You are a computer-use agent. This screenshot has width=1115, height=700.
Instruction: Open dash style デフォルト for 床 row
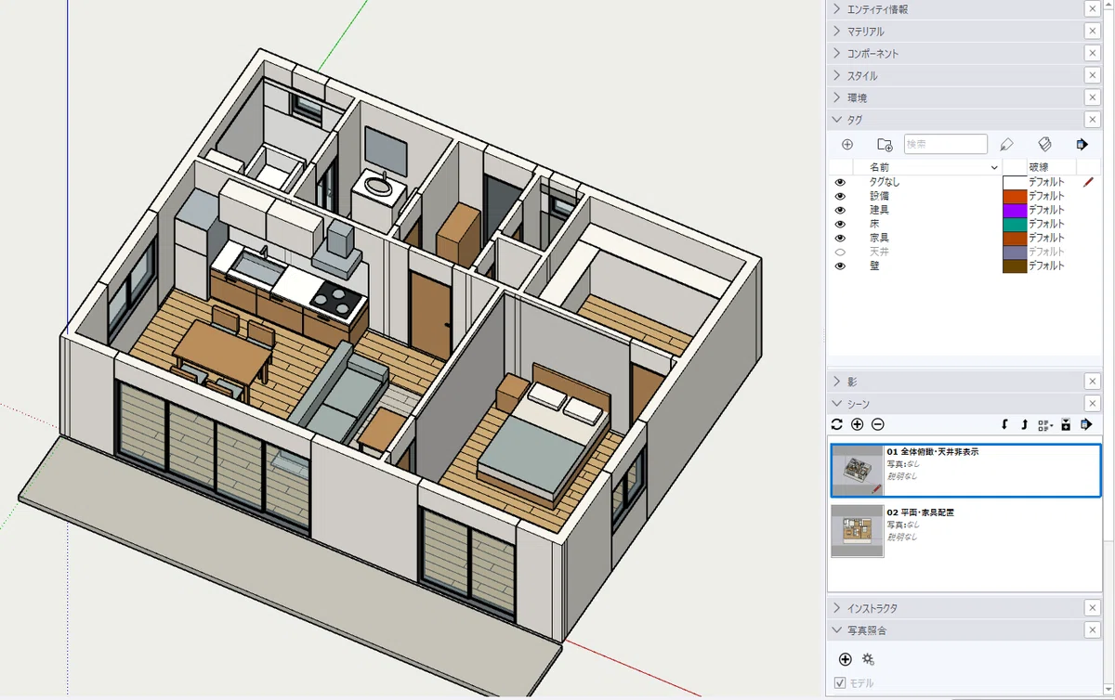tap(1045, 224)
